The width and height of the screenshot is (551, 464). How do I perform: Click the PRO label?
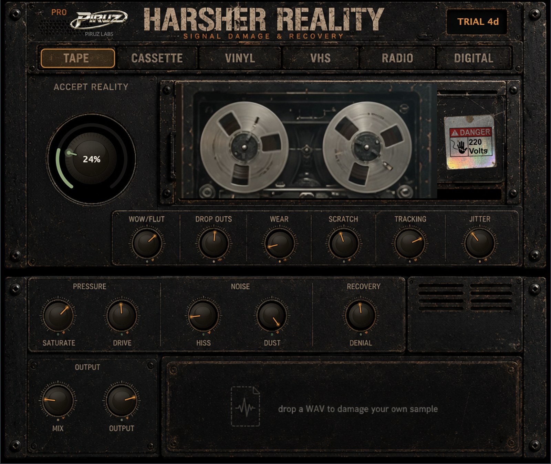click(59, 12)
